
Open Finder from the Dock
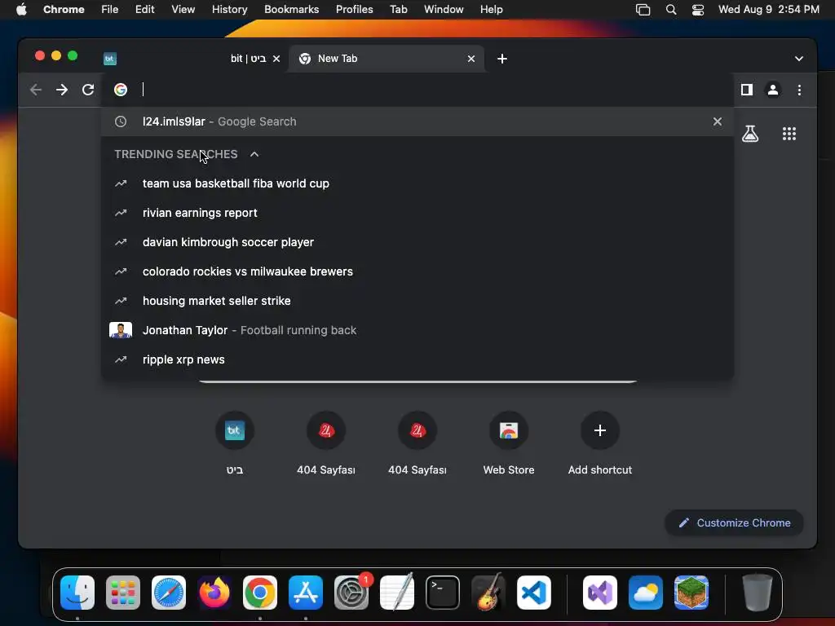77,593
